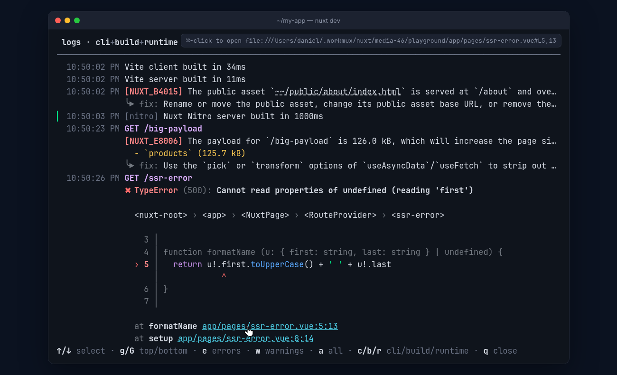Click the 10:50:26 PM timestamp
Screen dimensions: 617x375
tap(93, 178)
